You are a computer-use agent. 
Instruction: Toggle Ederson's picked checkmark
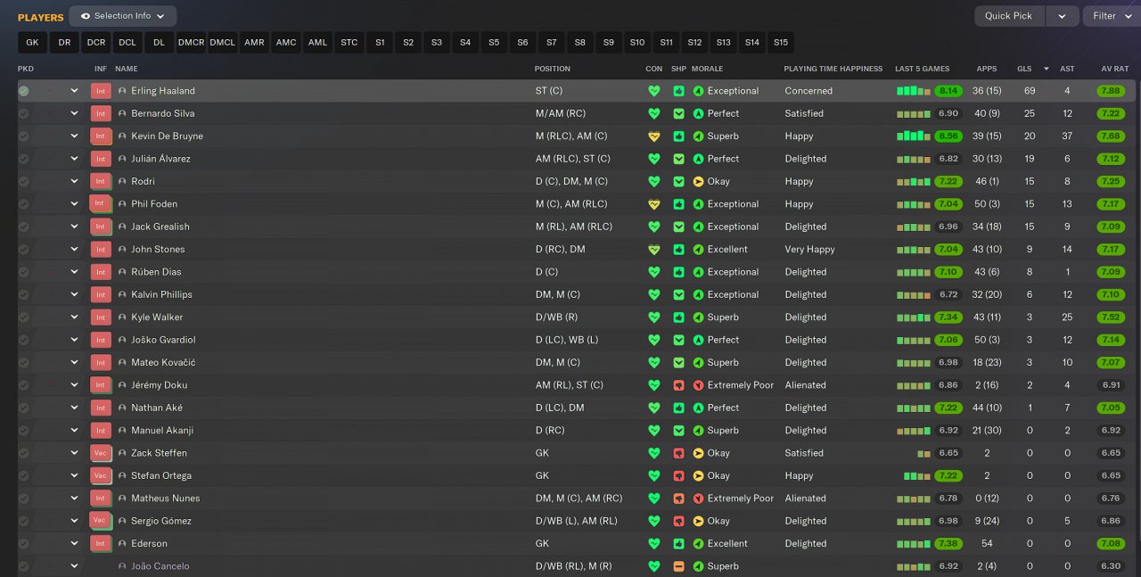pos(24,543)
